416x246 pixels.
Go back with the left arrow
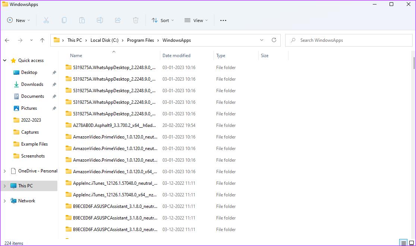(x=7, y=40)
